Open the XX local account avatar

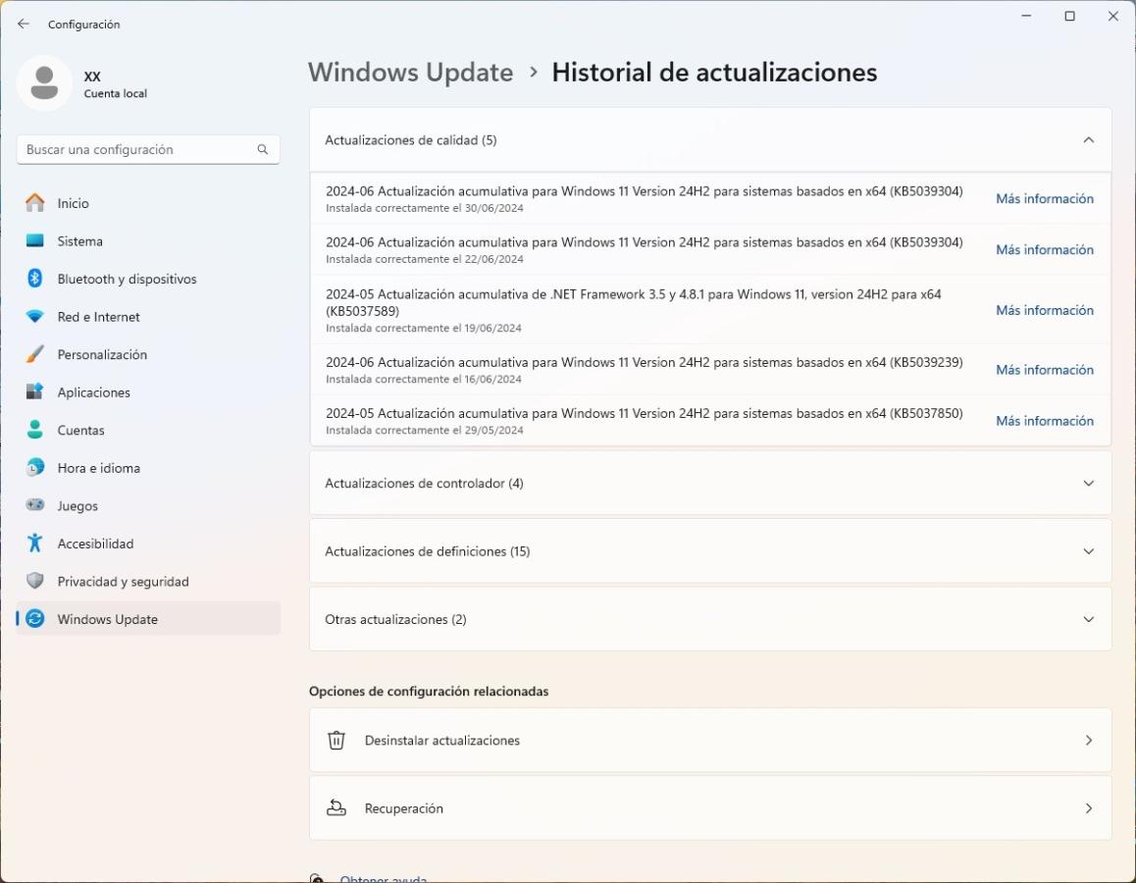[x=44, y=83]
